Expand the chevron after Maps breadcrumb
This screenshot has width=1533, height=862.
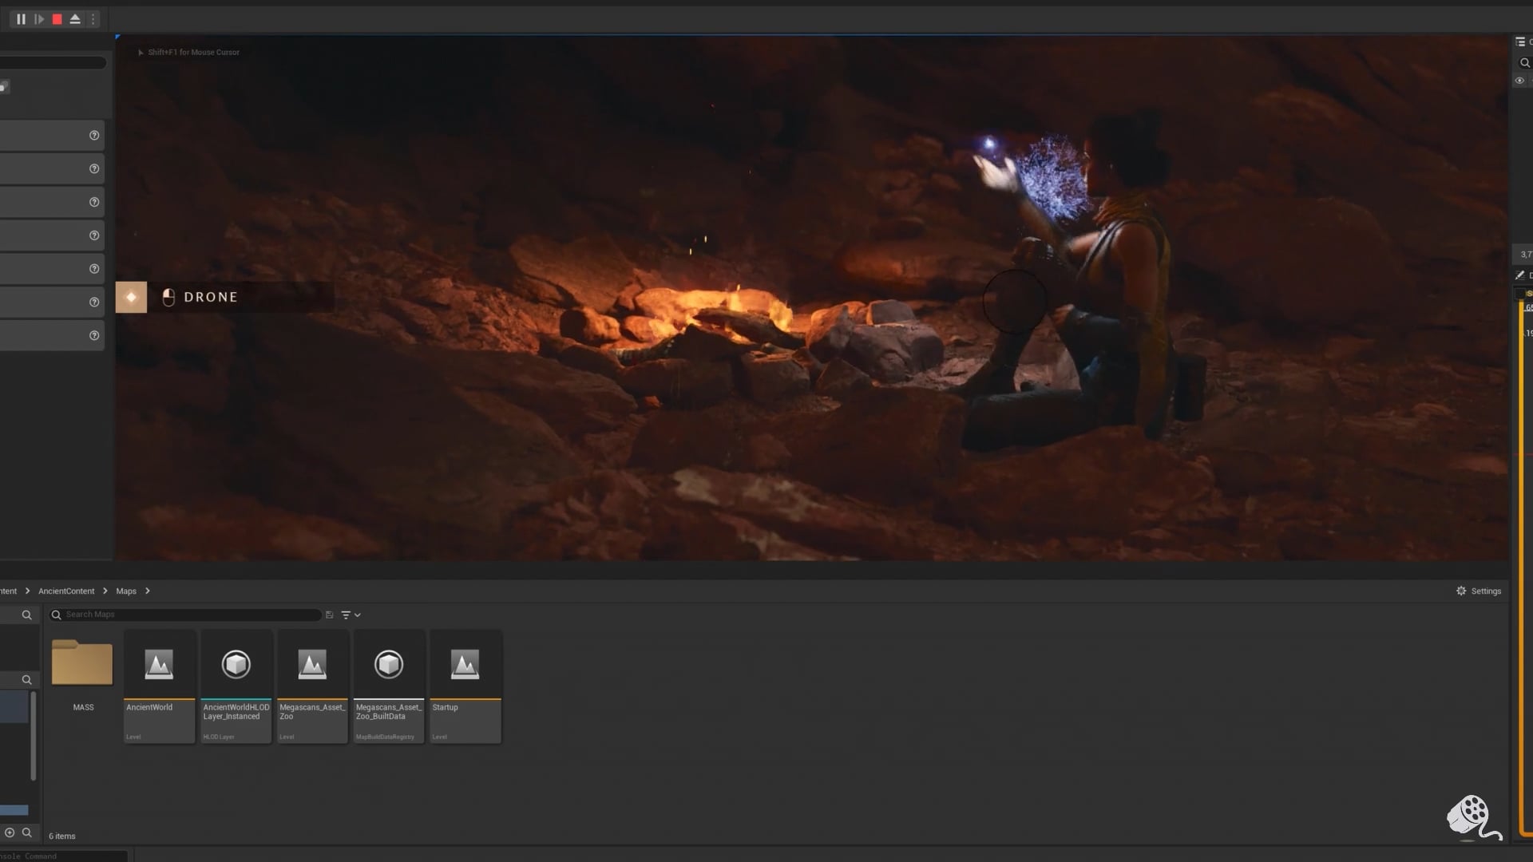(148, 591)
